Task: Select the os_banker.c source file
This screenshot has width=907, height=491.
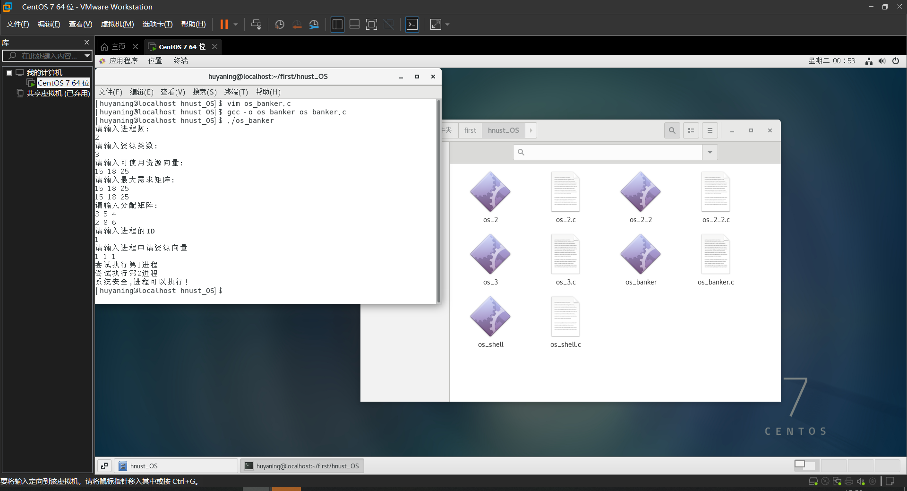Action: (716, 259)
